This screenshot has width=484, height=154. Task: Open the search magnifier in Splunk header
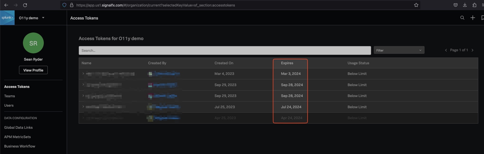462,18
